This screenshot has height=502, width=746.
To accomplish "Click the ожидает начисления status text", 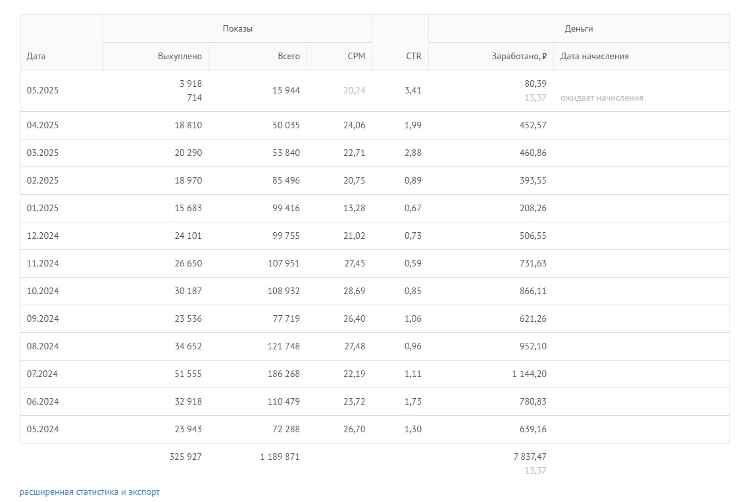I will (601, 98).
